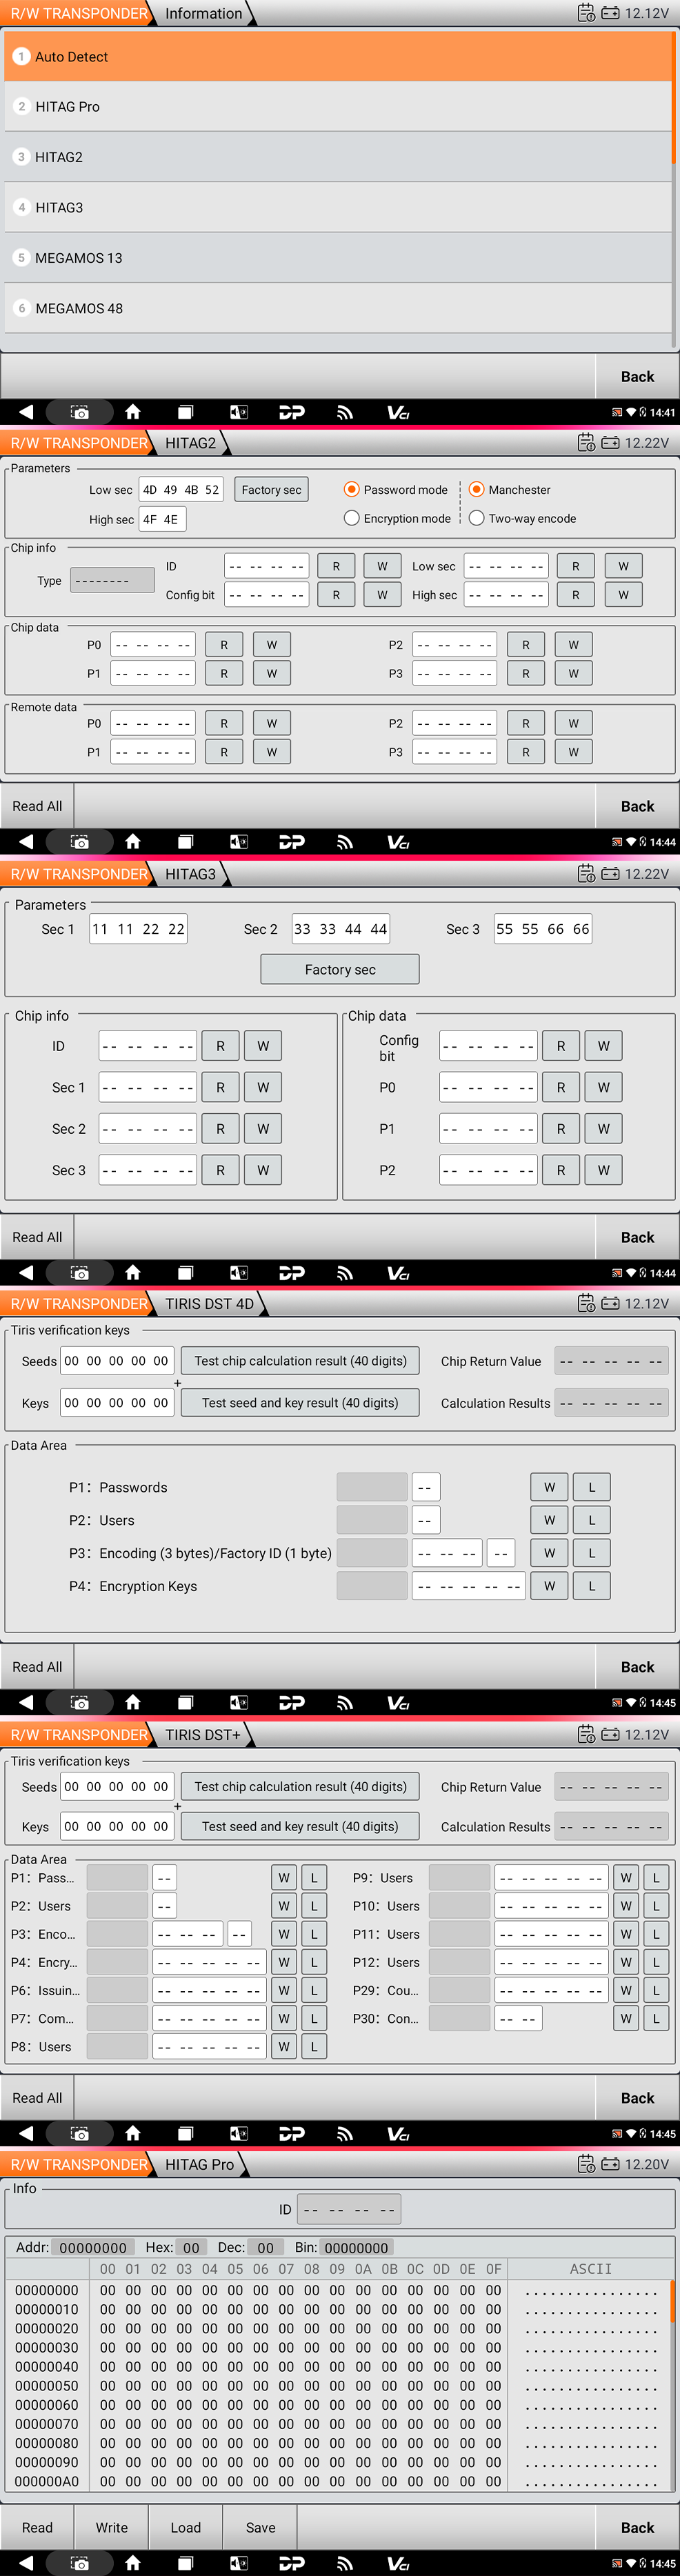The width and height of the screenshot is (680, 2576).
Task: Click Test seed and key result on TIRIS DST+
Action: pos(300,1826)
